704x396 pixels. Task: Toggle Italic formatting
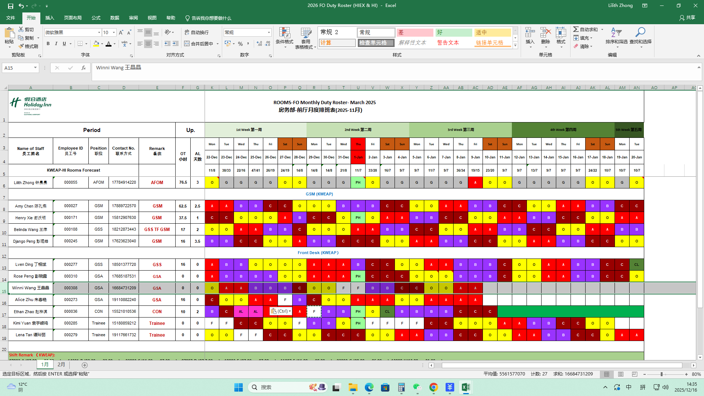click(56, 44)
